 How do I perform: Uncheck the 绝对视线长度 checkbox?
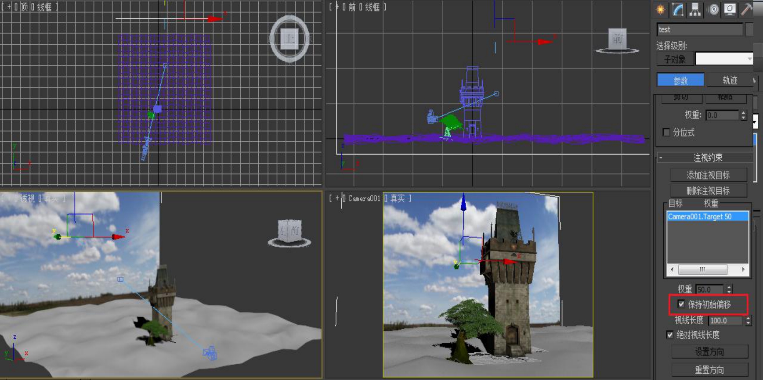[x=669, y=335]
